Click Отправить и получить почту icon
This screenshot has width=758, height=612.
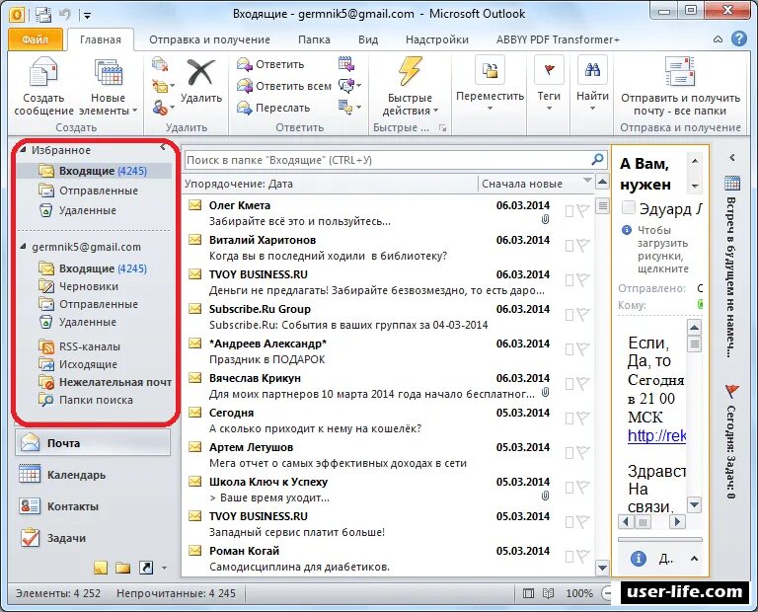pos(680,71)
